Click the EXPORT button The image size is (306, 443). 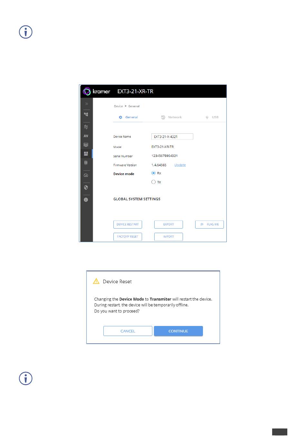(168, 224)
